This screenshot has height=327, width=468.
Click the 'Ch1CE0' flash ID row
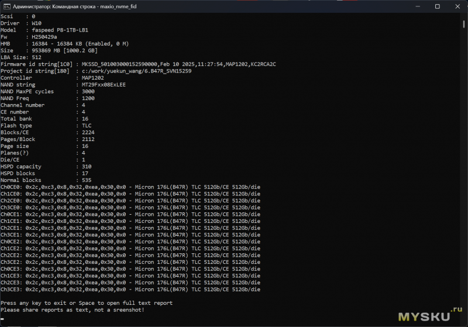[x=130, y=194]
